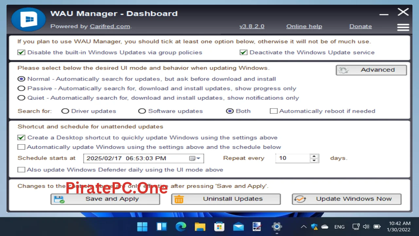This screenshot has height=236, width=419.
Task: Close the WAU Manager window
Action: pyautogui.click(x=403, y=12)
